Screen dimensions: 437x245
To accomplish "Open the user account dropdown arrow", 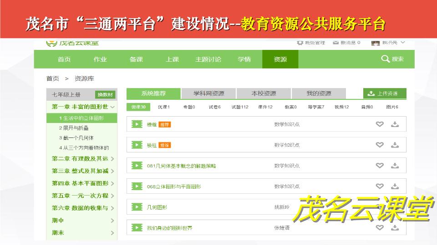I will coord(403,43).
